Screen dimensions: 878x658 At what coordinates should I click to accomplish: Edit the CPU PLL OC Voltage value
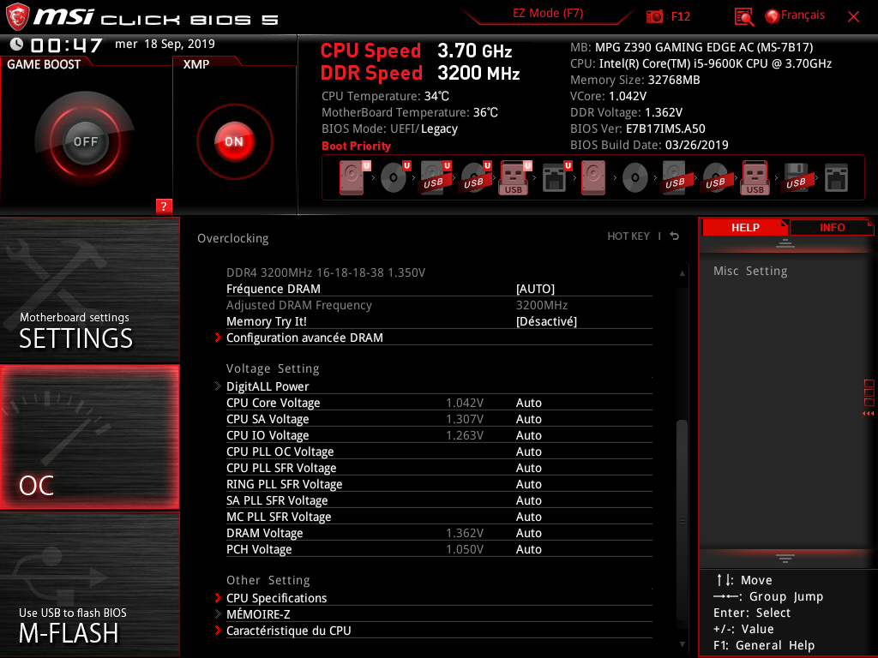(528, 451)
